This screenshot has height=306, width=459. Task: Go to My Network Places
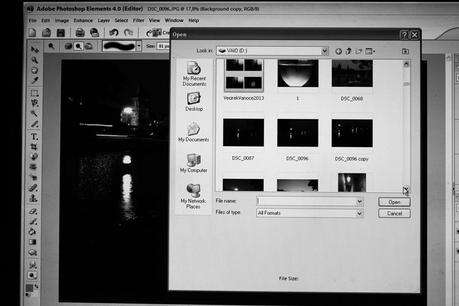coord(193,196)
